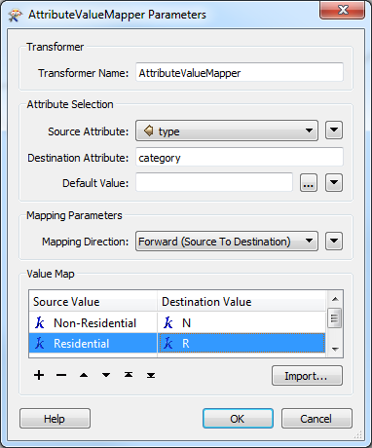Remove selected row with the minus icon
372x448 pixels.
[61, 375]
